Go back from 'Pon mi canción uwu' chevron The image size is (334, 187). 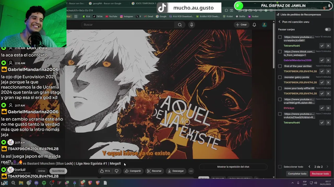pyautogui.click(x=279, y=22)
